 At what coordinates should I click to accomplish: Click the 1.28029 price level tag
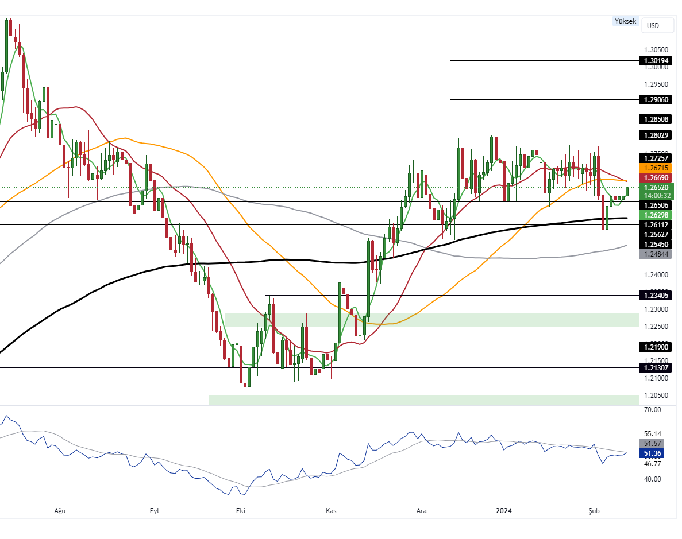656,135
